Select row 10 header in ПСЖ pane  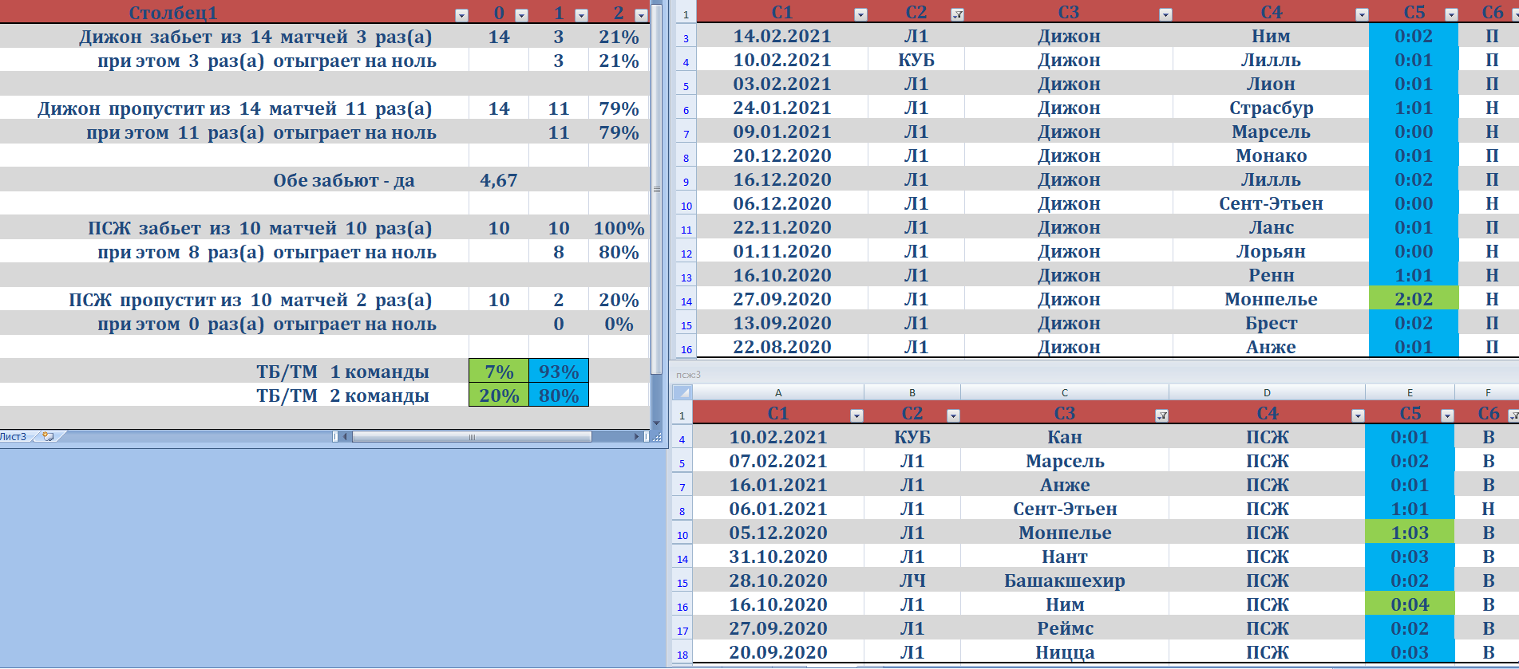(x=682, y=533)
